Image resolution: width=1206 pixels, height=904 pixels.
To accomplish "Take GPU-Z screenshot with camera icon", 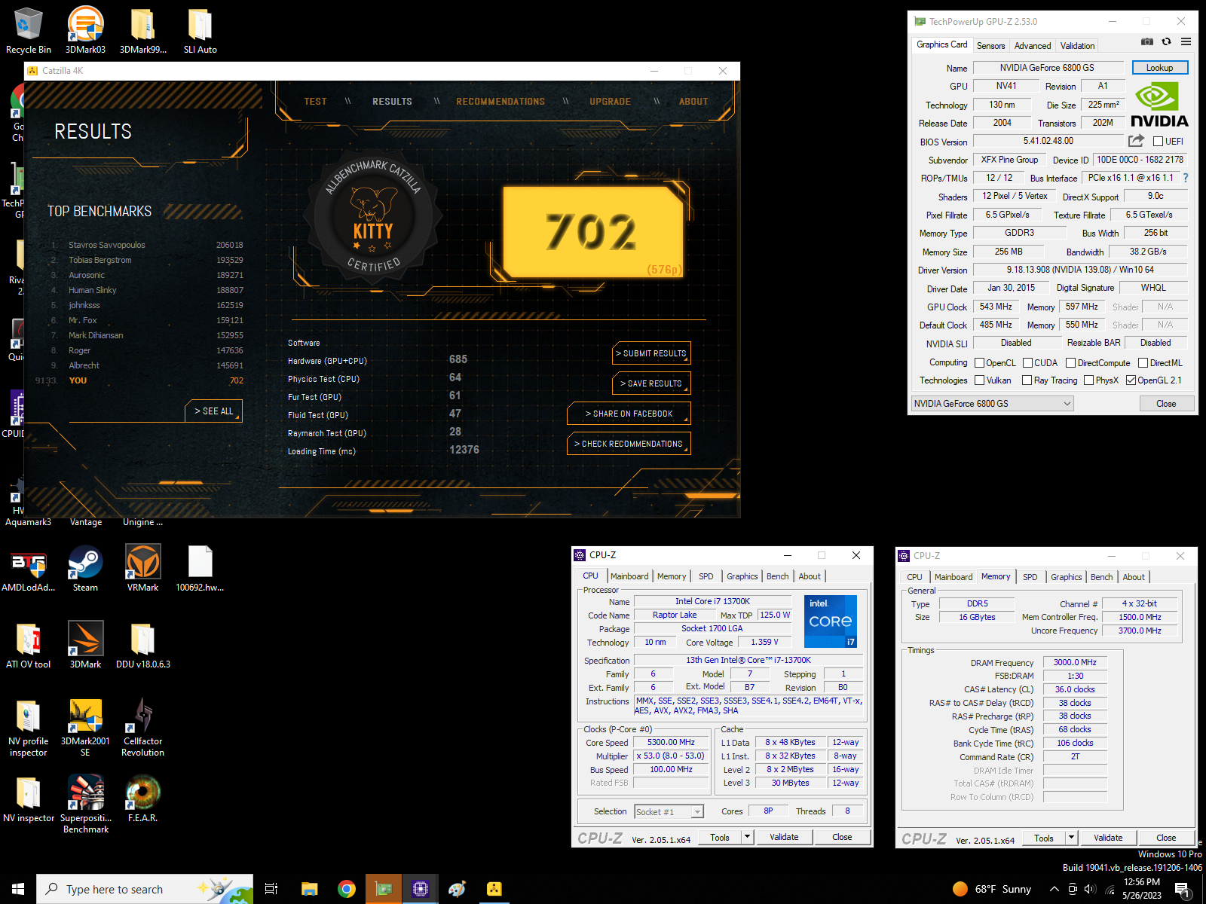I will pyautogui.click(x=1146, y=42).
